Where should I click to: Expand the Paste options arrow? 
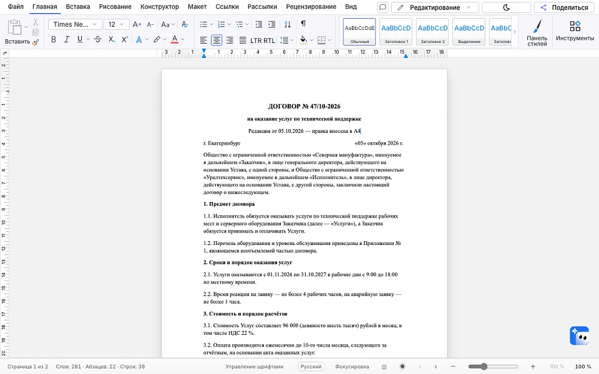click(26, 27)
